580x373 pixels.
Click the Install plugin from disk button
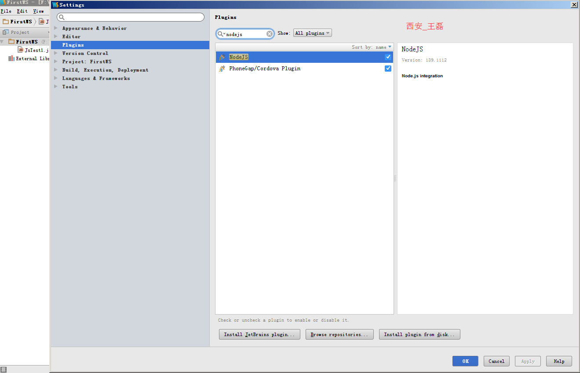[419, 334]
